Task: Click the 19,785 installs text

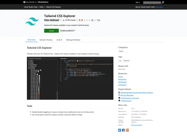Action: pyautogui.click(x=70, y=20)
